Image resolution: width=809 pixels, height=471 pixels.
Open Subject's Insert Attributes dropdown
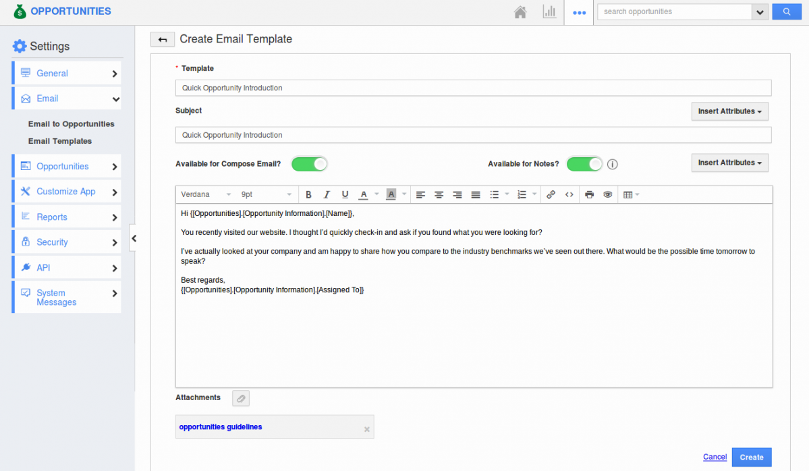pos(729,111)
